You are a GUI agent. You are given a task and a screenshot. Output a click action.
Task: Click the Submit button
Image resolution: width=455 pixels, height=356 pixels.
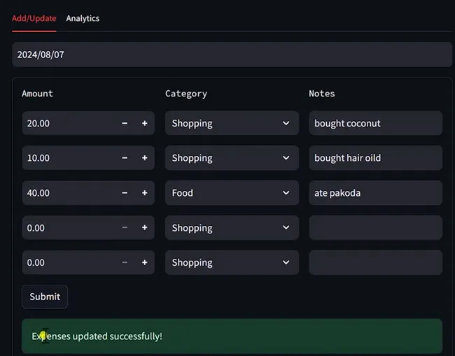coord(45,297)
